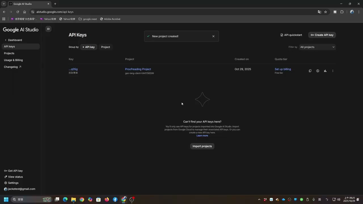This screenshot has width=363, height=204.
Task: Open File Explorer from the taskbar
Action: pos(73,199)
